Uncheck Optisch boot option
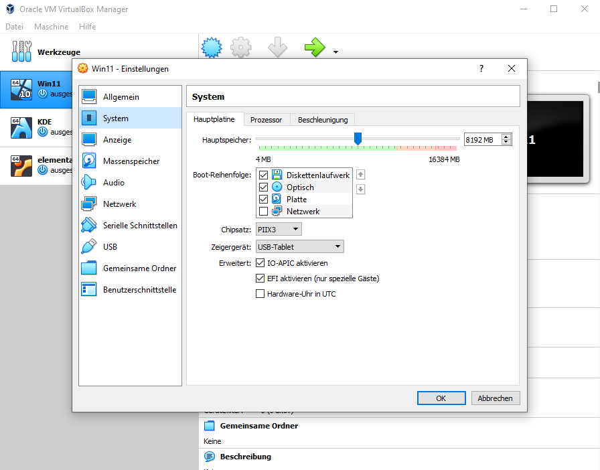600x470 pixels. (263, 187)
